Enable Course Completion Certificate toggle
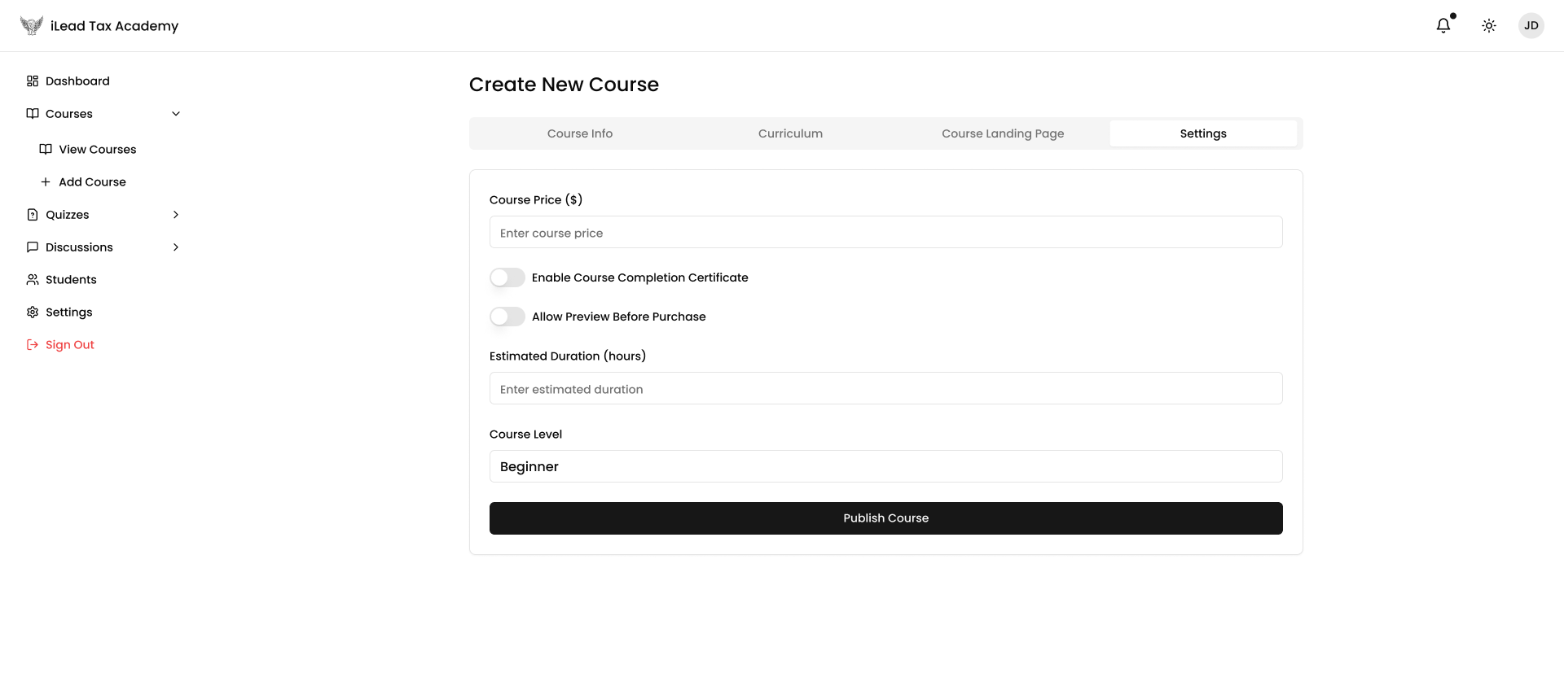The image size is (1564, 699). tap(507, 277)
